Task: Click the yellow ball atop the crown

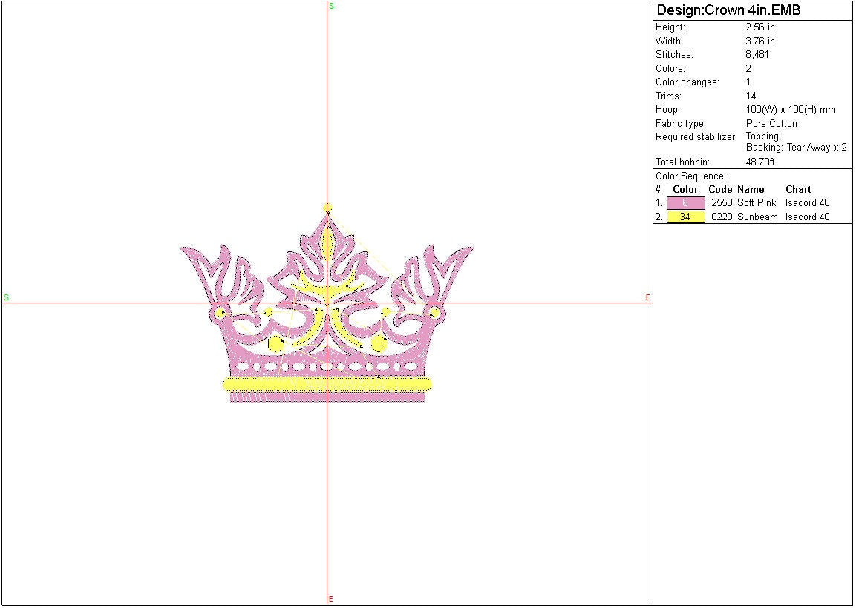Action: 327,208
